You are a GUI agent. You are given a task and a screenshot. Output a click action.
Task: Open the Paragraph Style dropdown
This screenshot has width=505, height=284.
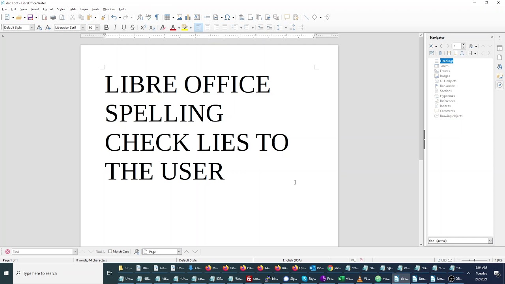coord(32,28)
